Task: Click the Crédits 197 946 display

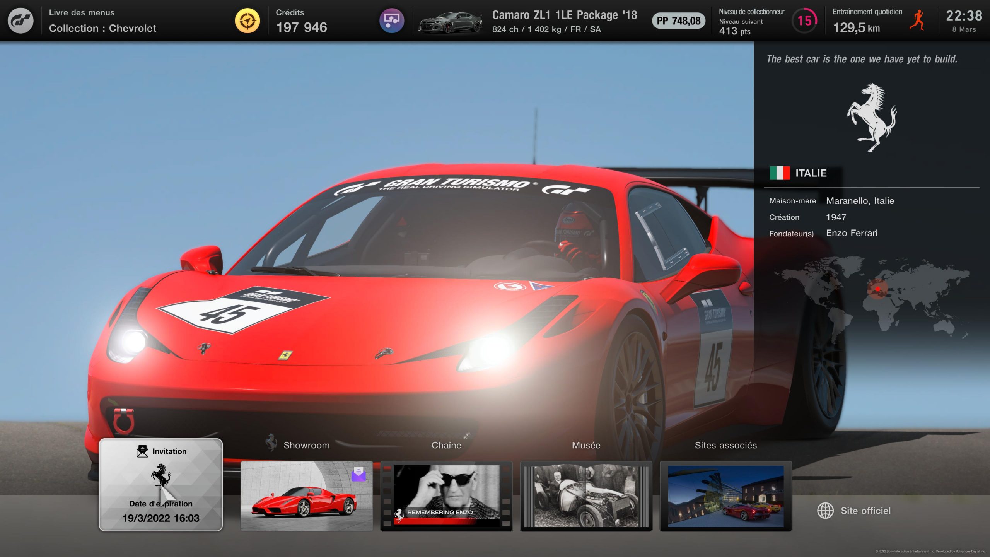Action: [x=301, y=21]
